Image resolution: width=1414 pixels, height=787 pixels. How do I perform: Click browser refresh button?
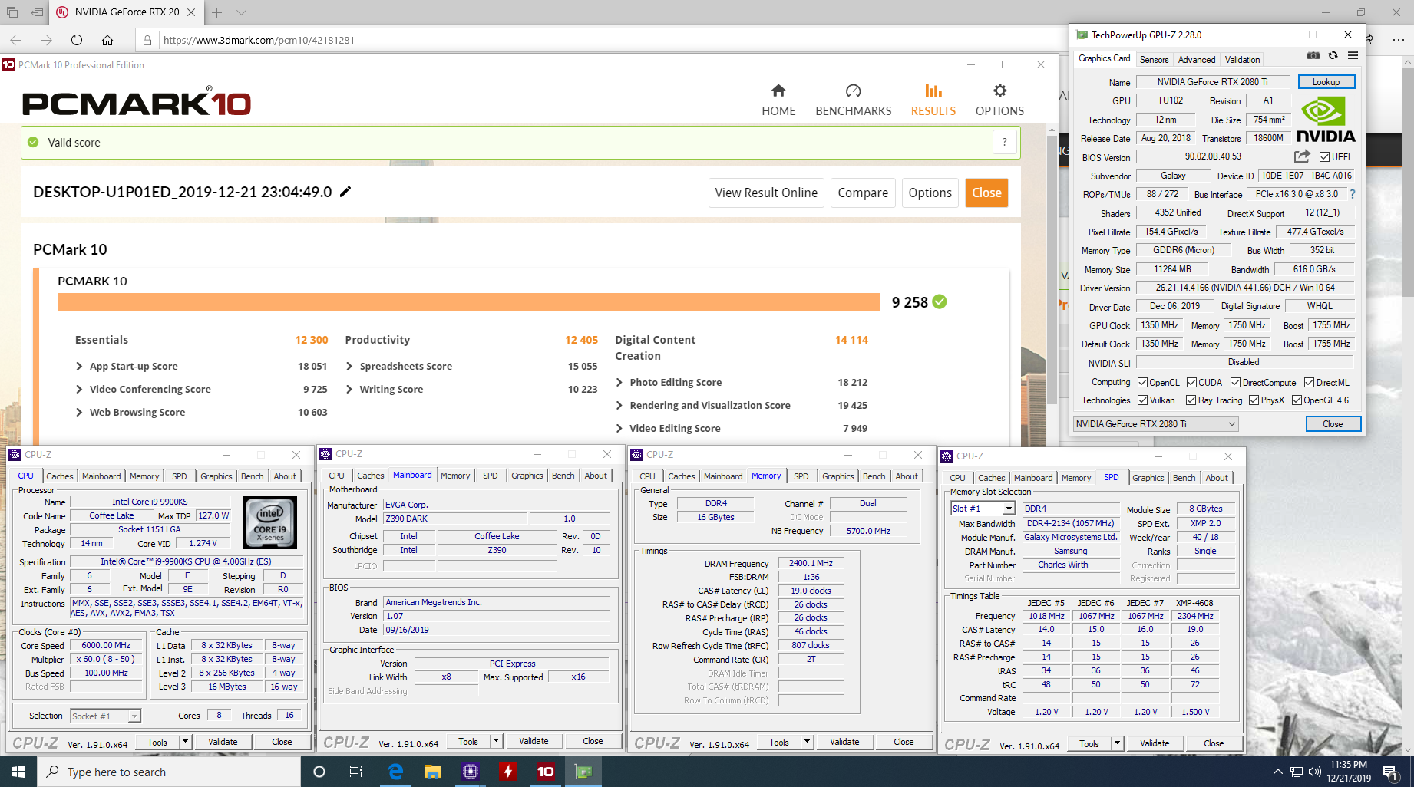77,40
